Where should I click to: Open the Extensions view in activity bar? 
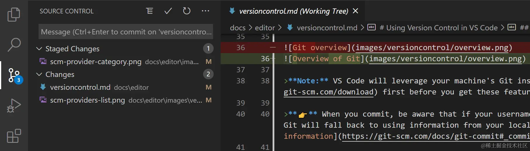coord(14,136)
